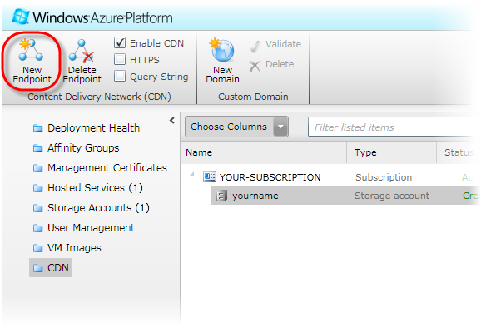Collapse the left navigation pane arrow

[x=172, y=121]
